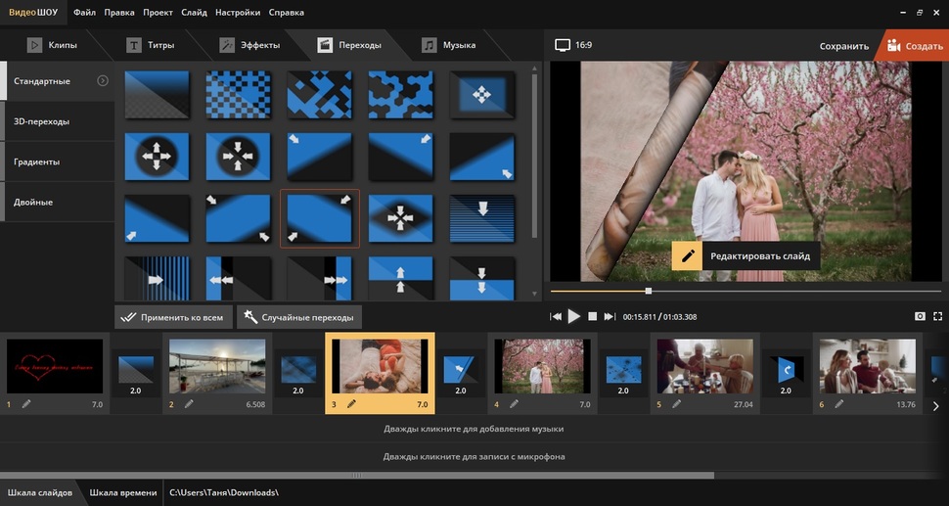Open the Справка menu
This screenshot has height=506, width=949.
tap(287, 12)
